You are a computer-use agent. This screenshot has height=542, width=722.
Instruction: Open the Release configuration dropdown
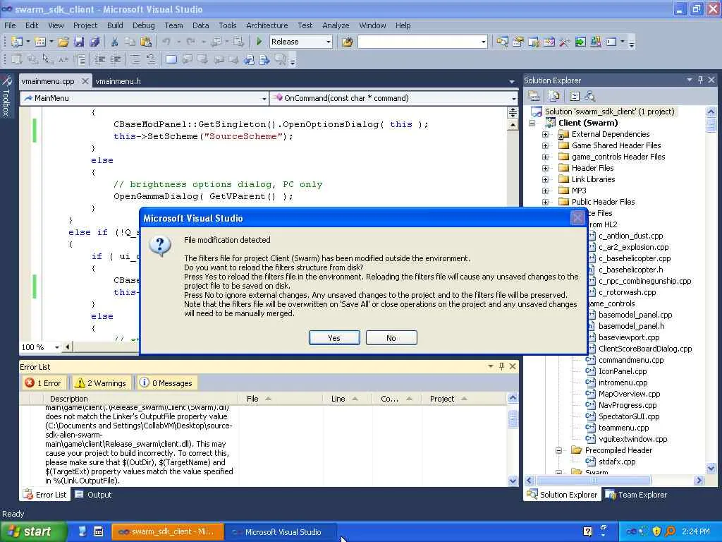click(x=329, y=42)
